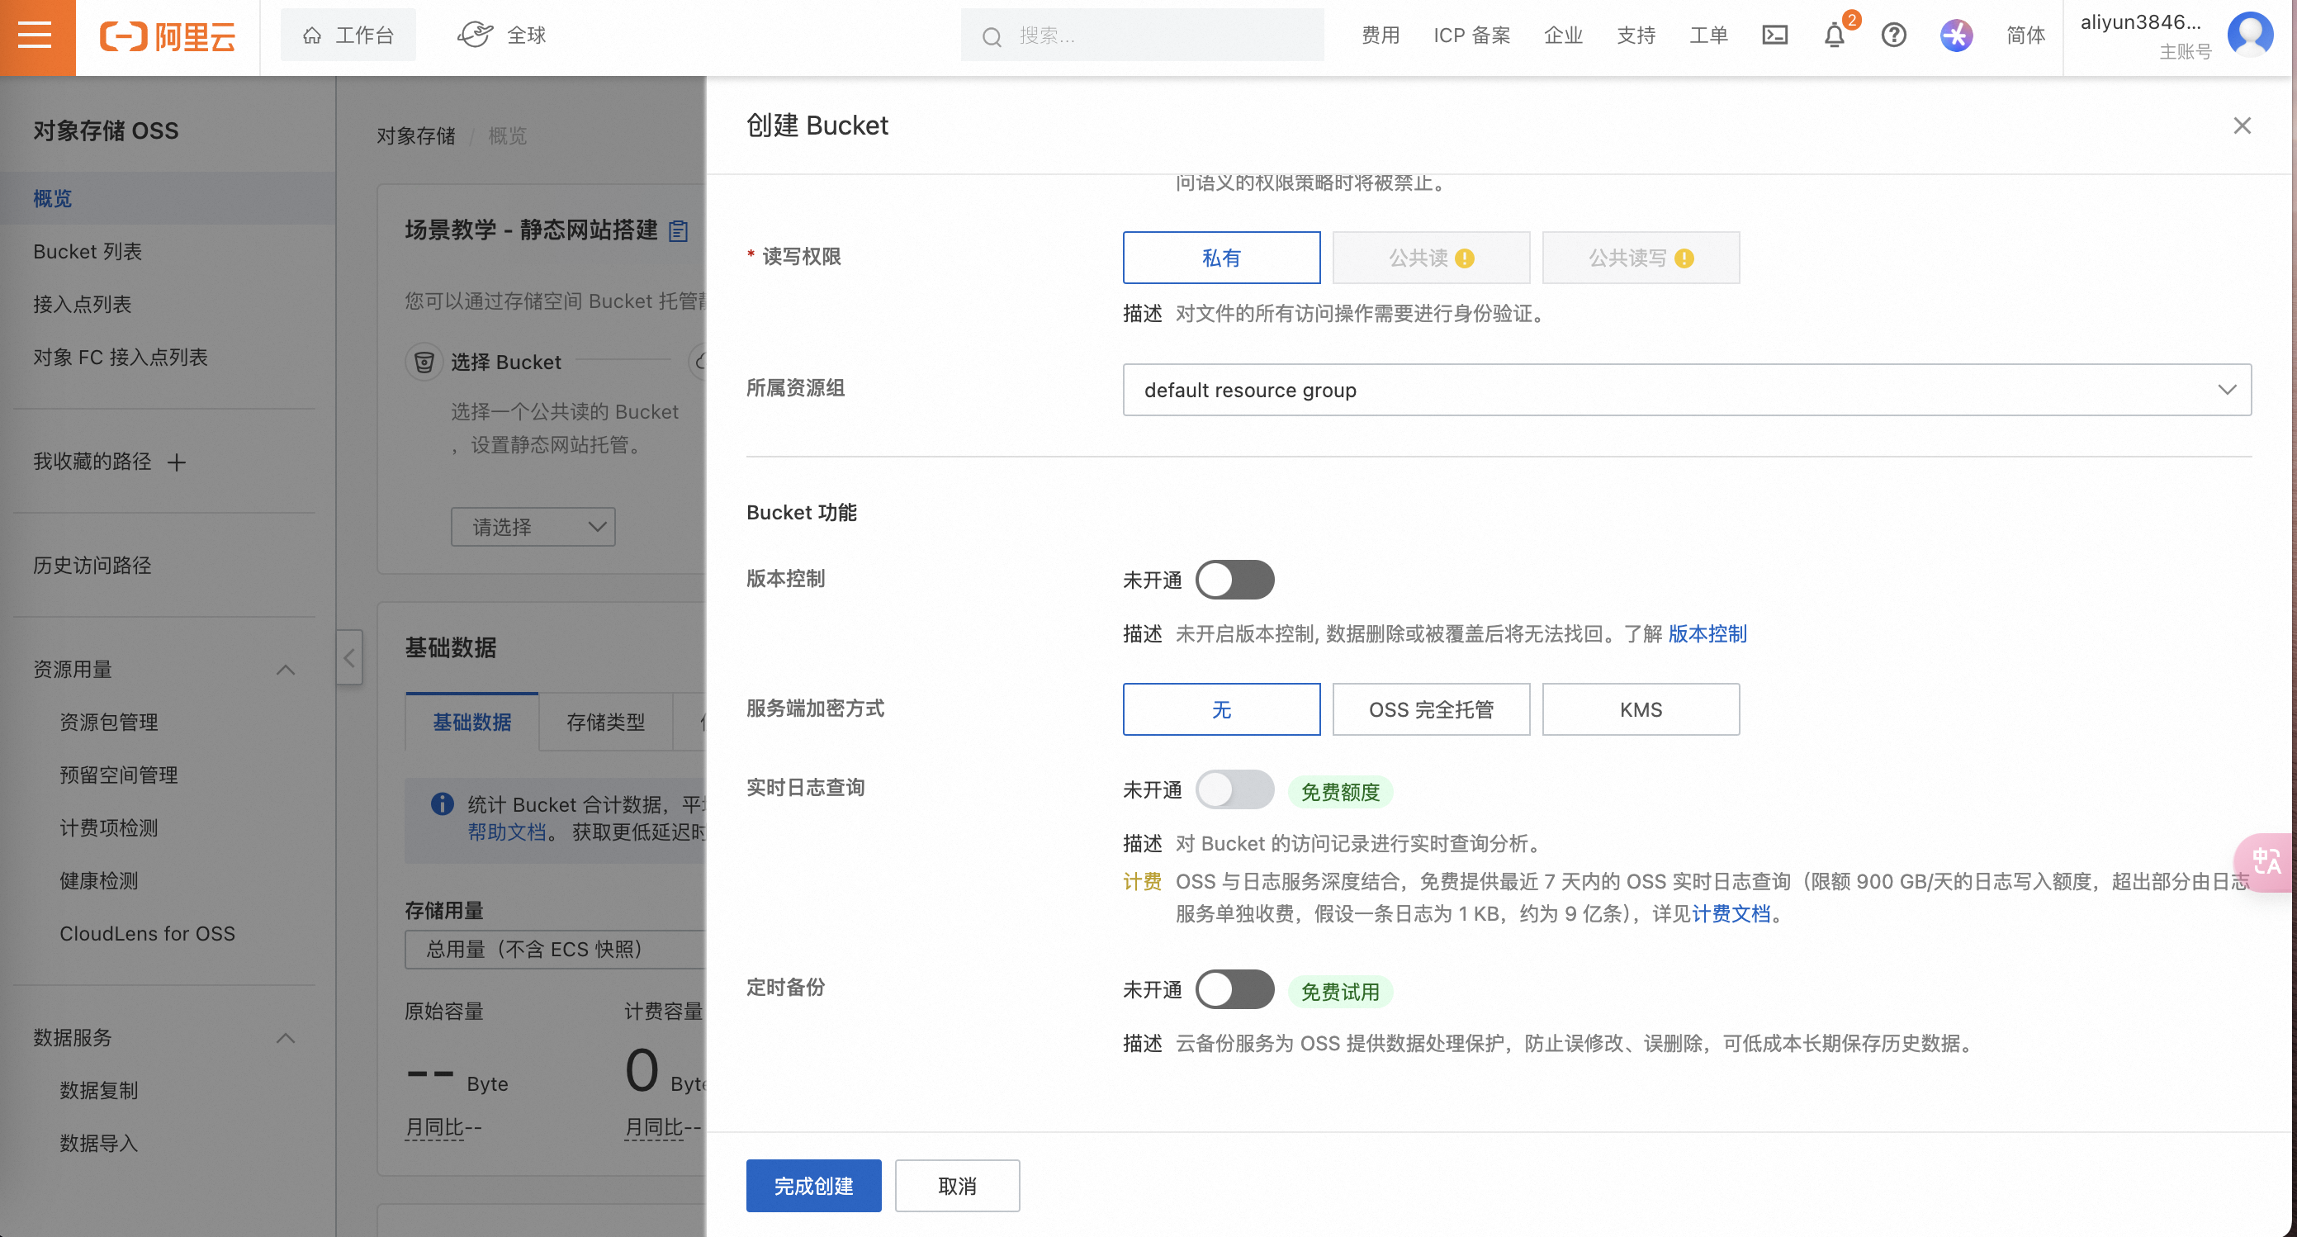Toggle the 版本控制 switch
The image size is (2297, 1237).
click(1234, 580)
